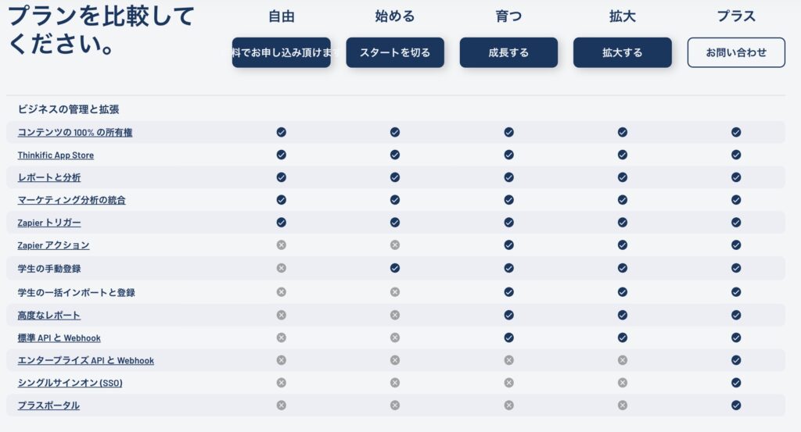
Task: Click the gray X for 学生の手動登録 under 自由
Action: coord(282,268)
